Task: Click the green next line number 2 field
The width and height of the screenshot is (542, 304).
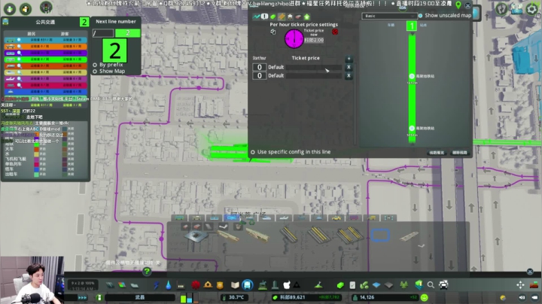Action: pos(127,33)
